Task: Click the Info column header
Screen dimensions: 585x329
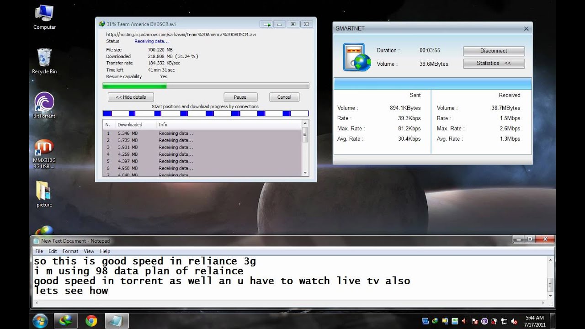Action: click(x=229, y=124)
